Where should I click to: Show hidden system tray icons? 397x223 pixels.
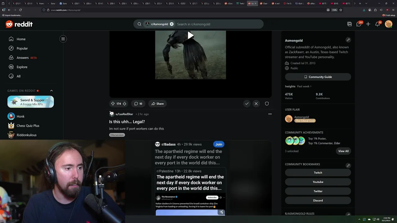(359, 219)
